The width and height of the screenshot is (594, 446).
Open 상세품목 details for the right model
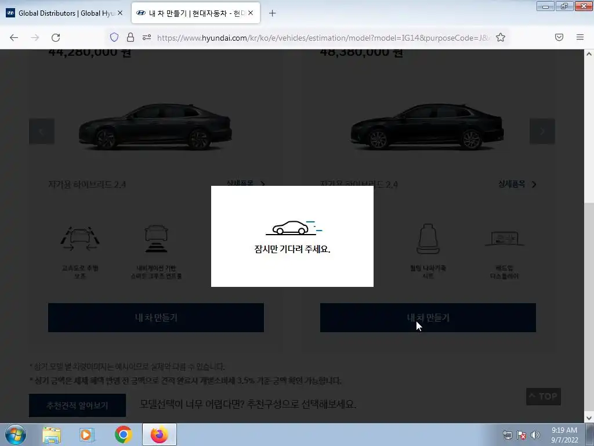(x=517, y=184)
